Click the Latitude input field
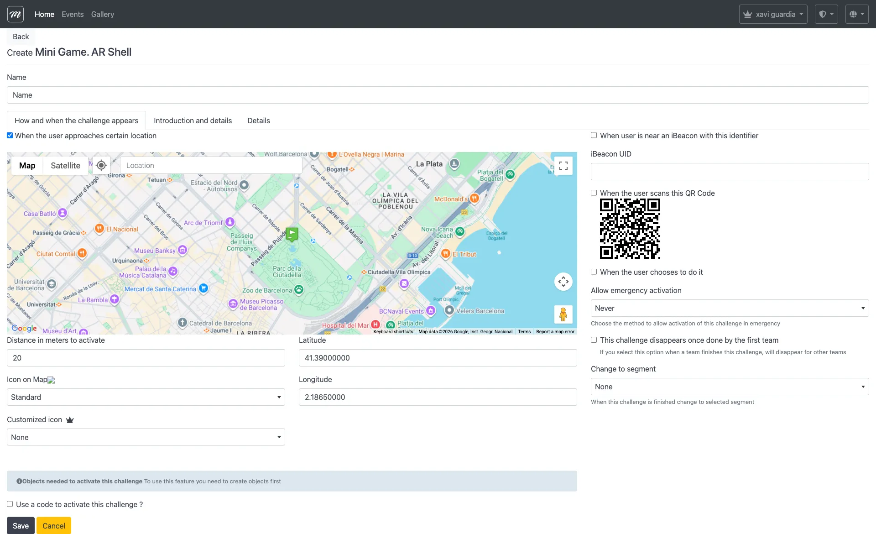The height and width of the screenshot is (534, 876). pyautogui.click(x=438, y=358)
